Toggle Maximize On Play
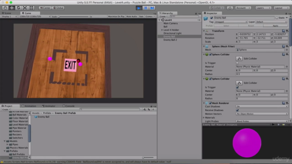The image size is (292, 164). (116, 16)
